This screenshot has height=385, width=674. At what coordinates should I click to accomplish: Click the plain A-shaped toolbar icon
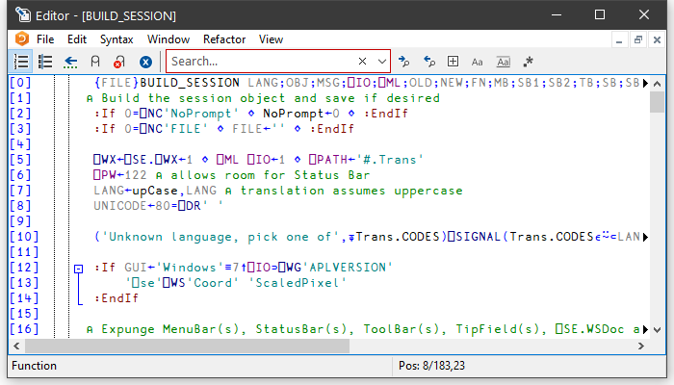(95, 62)
